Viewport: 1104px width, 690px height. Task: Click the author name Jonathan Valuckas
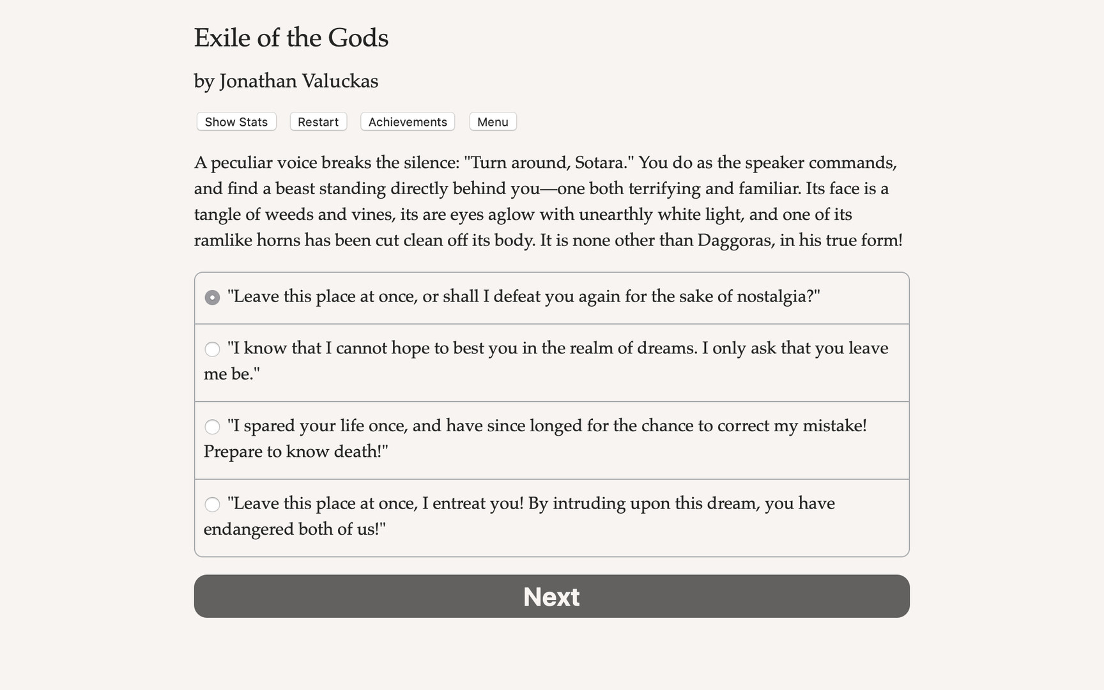[286, 81]
